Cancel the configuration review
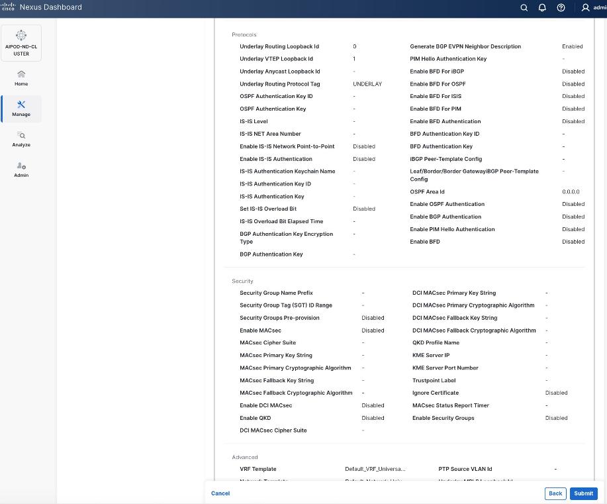 [x=220, y=493]
